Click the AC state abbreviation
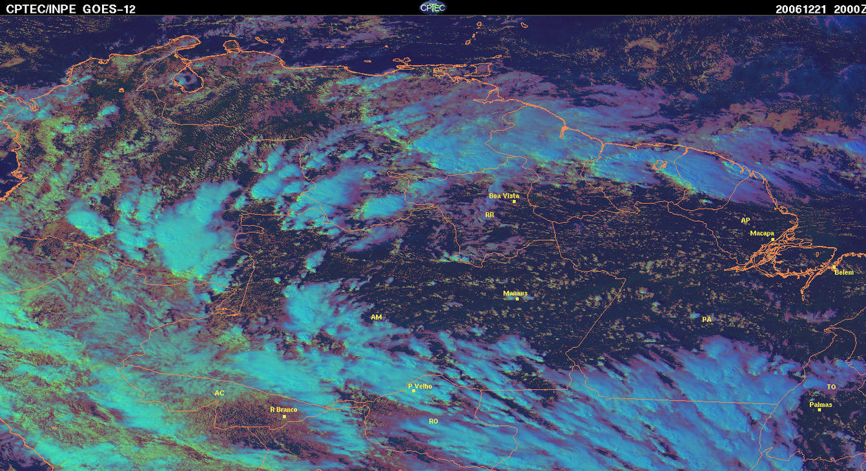This screenshot has height=471, width=866. (x=220, y=392)
